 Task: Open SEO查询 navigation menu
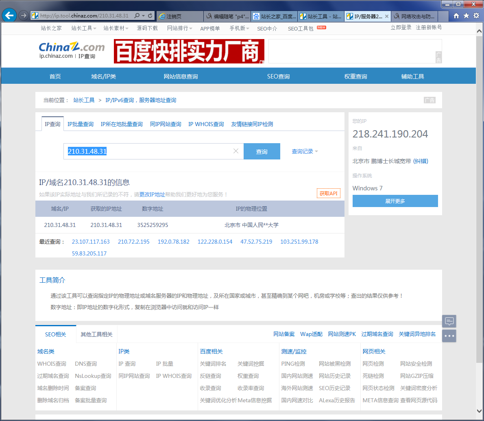coord(278,76)
